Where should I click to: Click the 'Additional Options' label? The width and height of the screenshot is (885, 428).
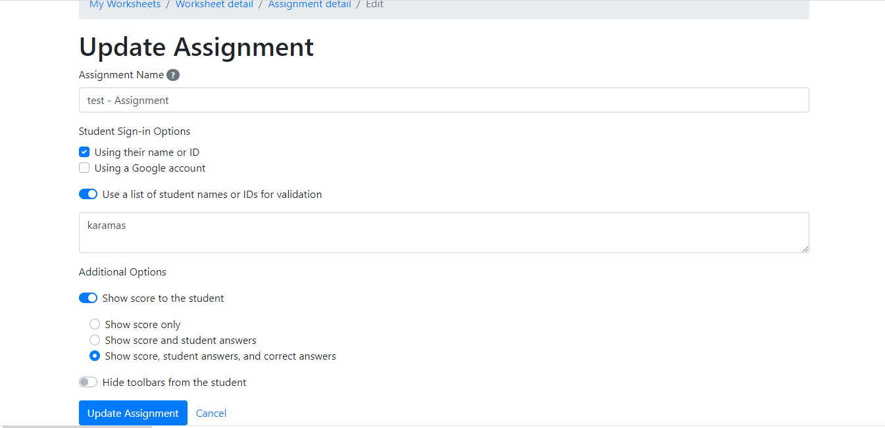122,272
